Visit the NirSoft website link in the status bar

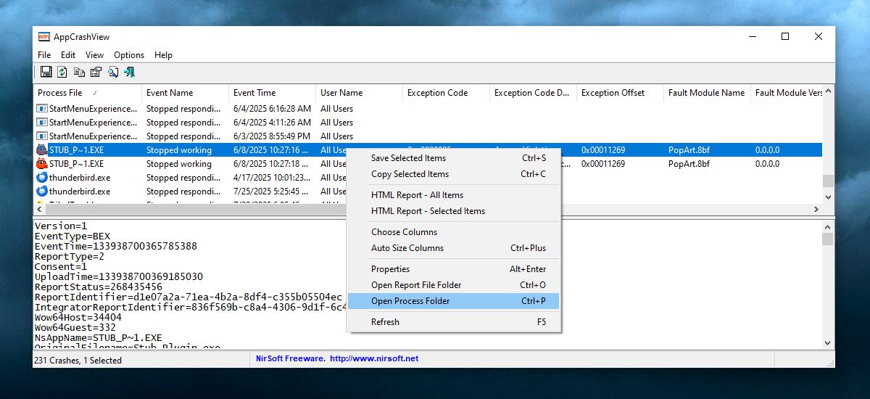tap(373, 358)
